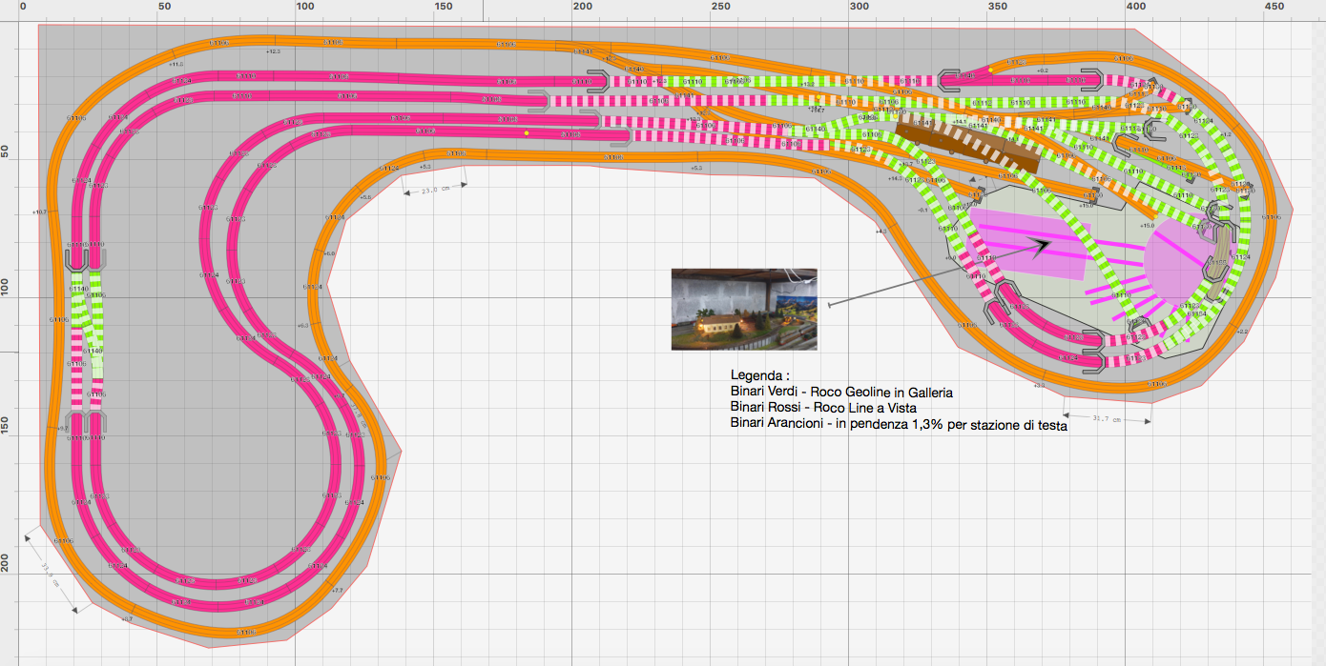The width and height of the screenshot is (1326, 666).
Task: Select the brown station building
Action: coord(965,142)
